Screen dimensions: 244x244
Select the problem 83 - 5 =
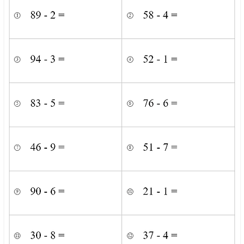pyautogui.click(x=48, y=103)
